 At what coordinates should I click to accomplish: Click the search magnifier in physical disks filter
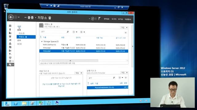[114, 78]
